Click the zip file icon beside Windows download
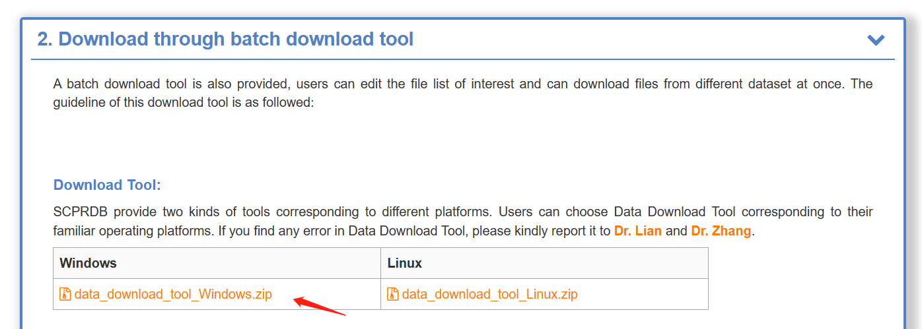Screen dimensions: 922x329 [x=65, y=294]
